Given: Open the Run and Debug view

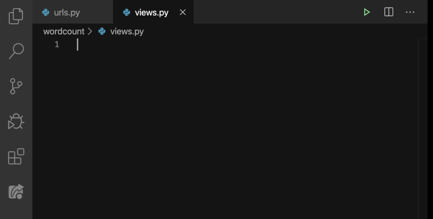Looking at the screenshot, I should 16,121.
